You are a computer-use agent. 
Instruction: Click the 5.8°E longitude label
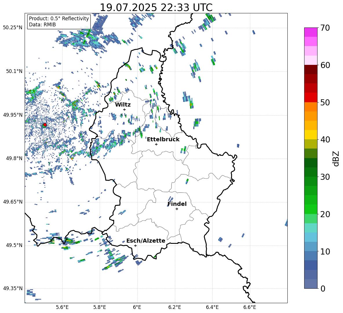[x=100, y=307]
